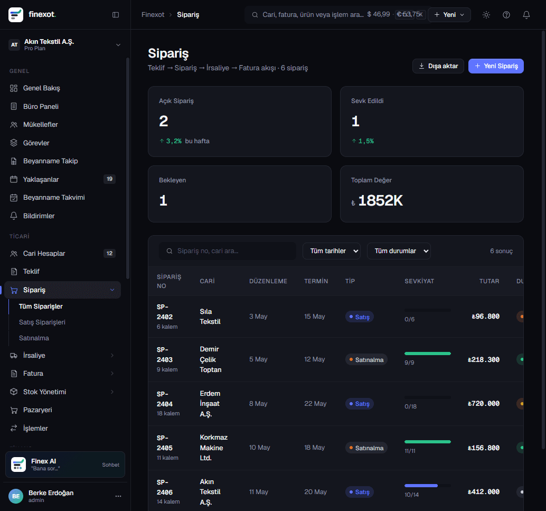Click the Finexot breadcrumb link

(x=153, y=15)
